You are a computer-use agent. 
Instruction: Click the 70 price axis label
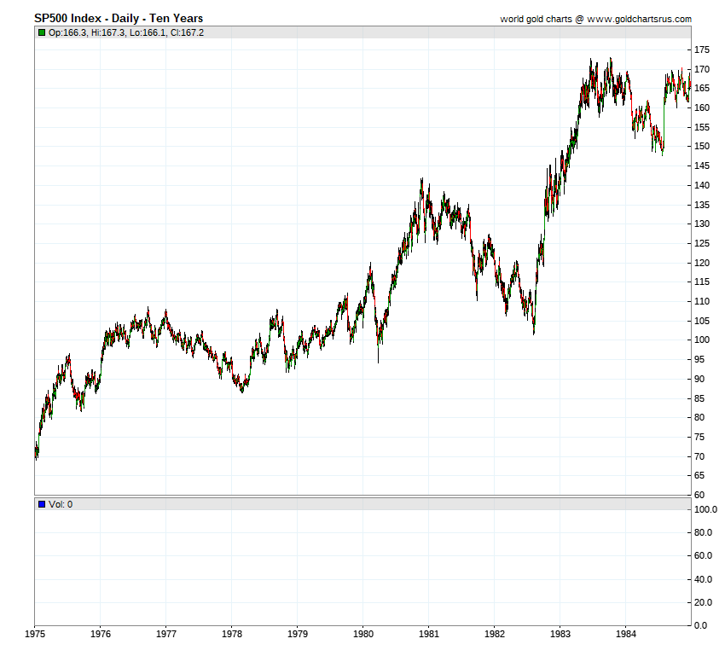point(699,456)
